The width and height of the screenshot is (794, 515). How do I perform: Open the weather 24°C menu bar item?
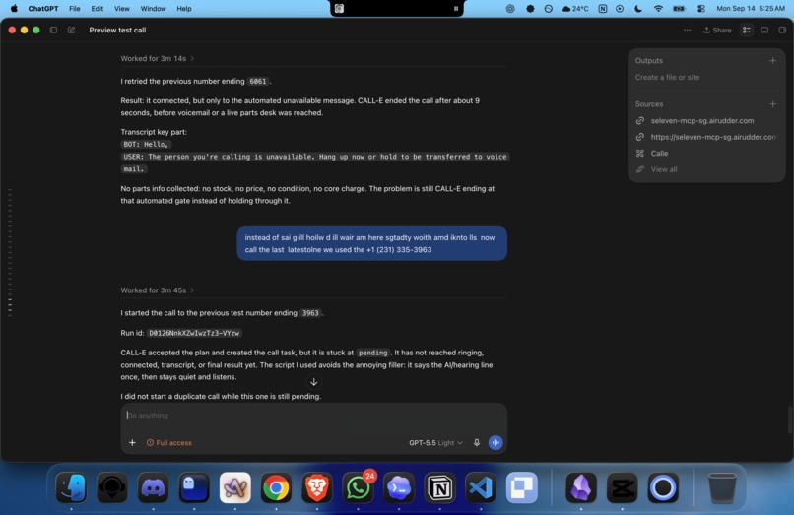pyautogui.click(x=575, y=9)
